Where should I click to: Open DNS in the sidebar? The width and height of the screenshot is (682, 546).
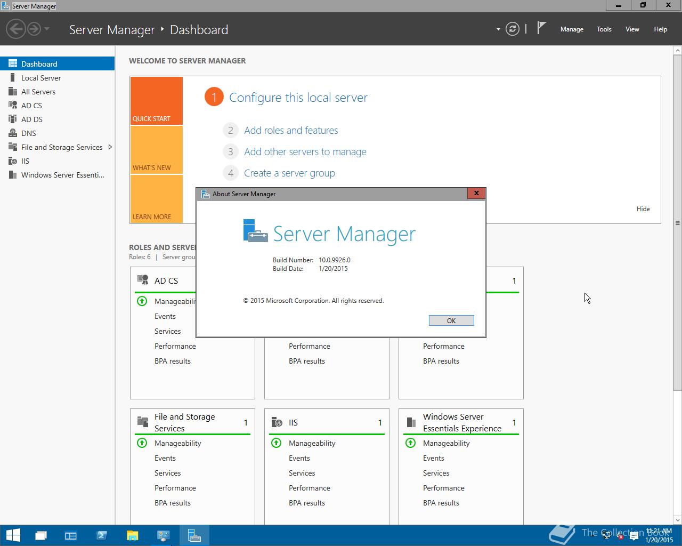[57, 133]
